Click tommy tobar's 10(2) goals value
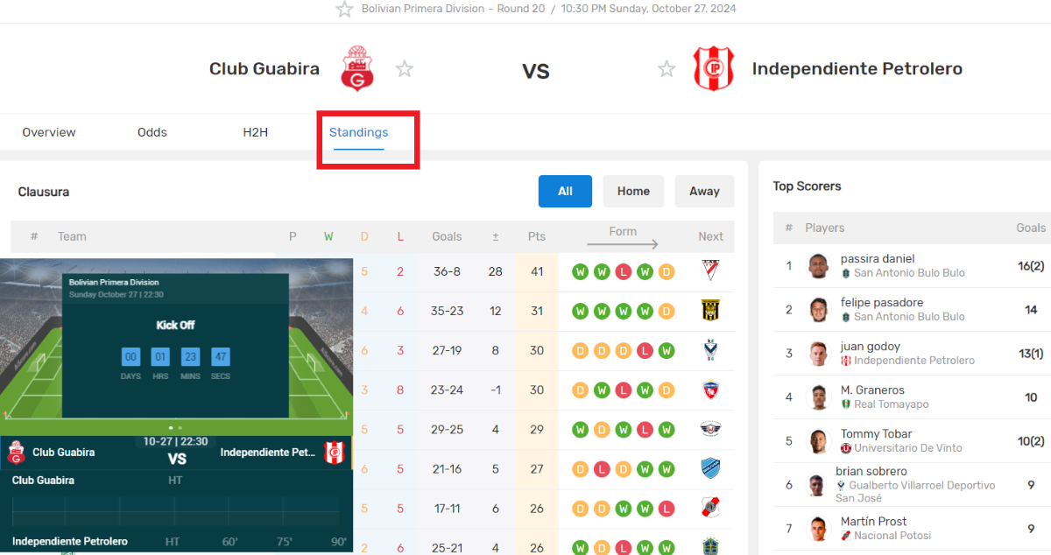The image size is (1051, 555). [1031, 441]
